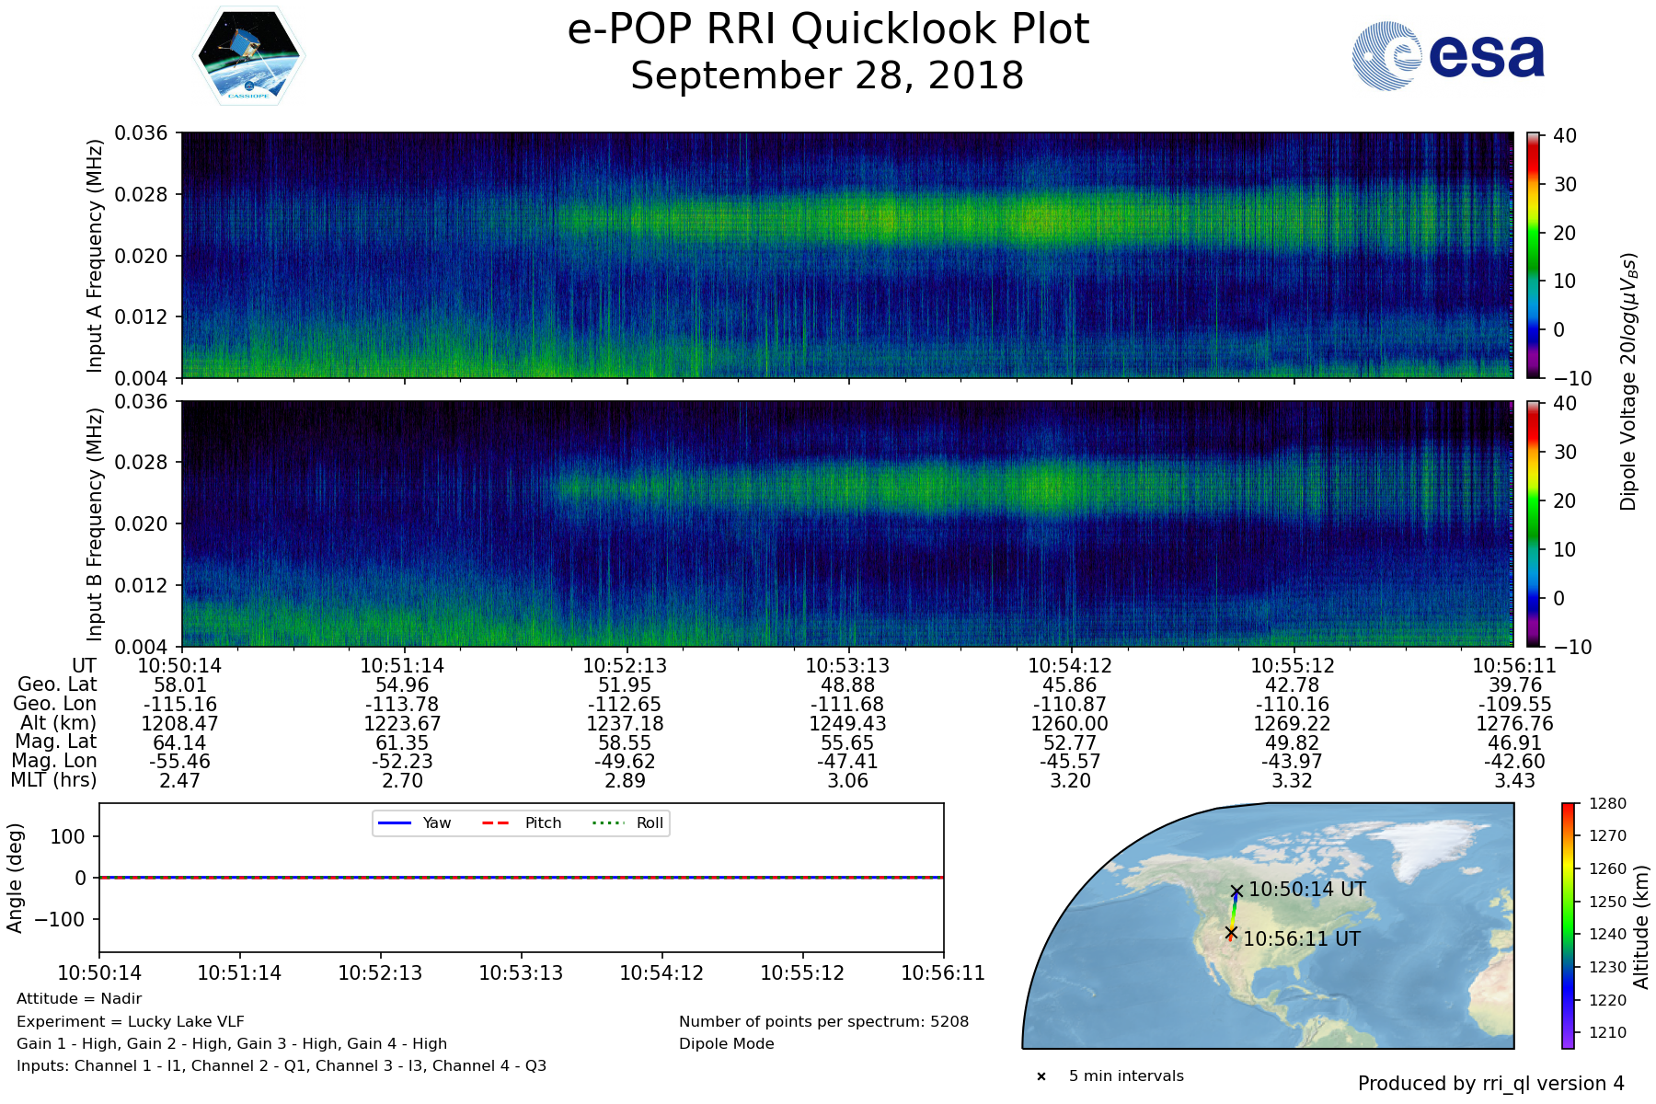Image resolution: width=1656 pixels, height=1104 pixels.
Task: Click the Input A dipole voltage colorbar
Action: 1534,255
